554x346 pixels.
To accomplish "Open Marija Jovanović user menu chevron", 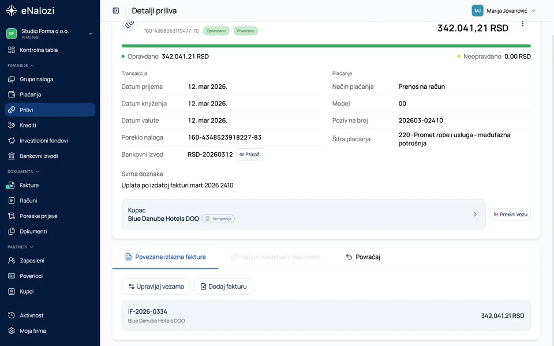I will (x=533, y=10).
